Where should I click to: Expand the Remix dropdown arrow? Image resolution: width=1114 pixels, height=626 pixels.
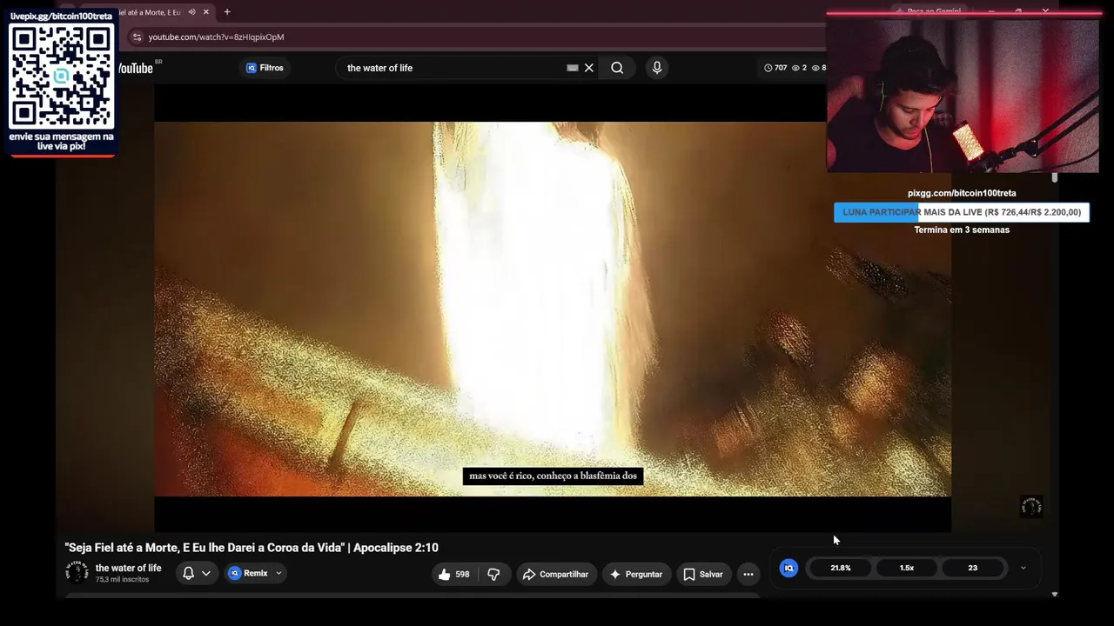tap(278, 573)
